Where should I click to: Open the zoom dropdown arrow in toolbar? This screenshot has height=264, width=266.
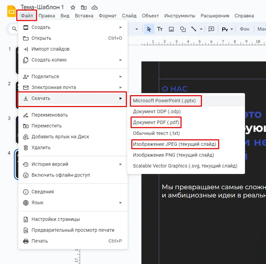(x=136, y=29)
